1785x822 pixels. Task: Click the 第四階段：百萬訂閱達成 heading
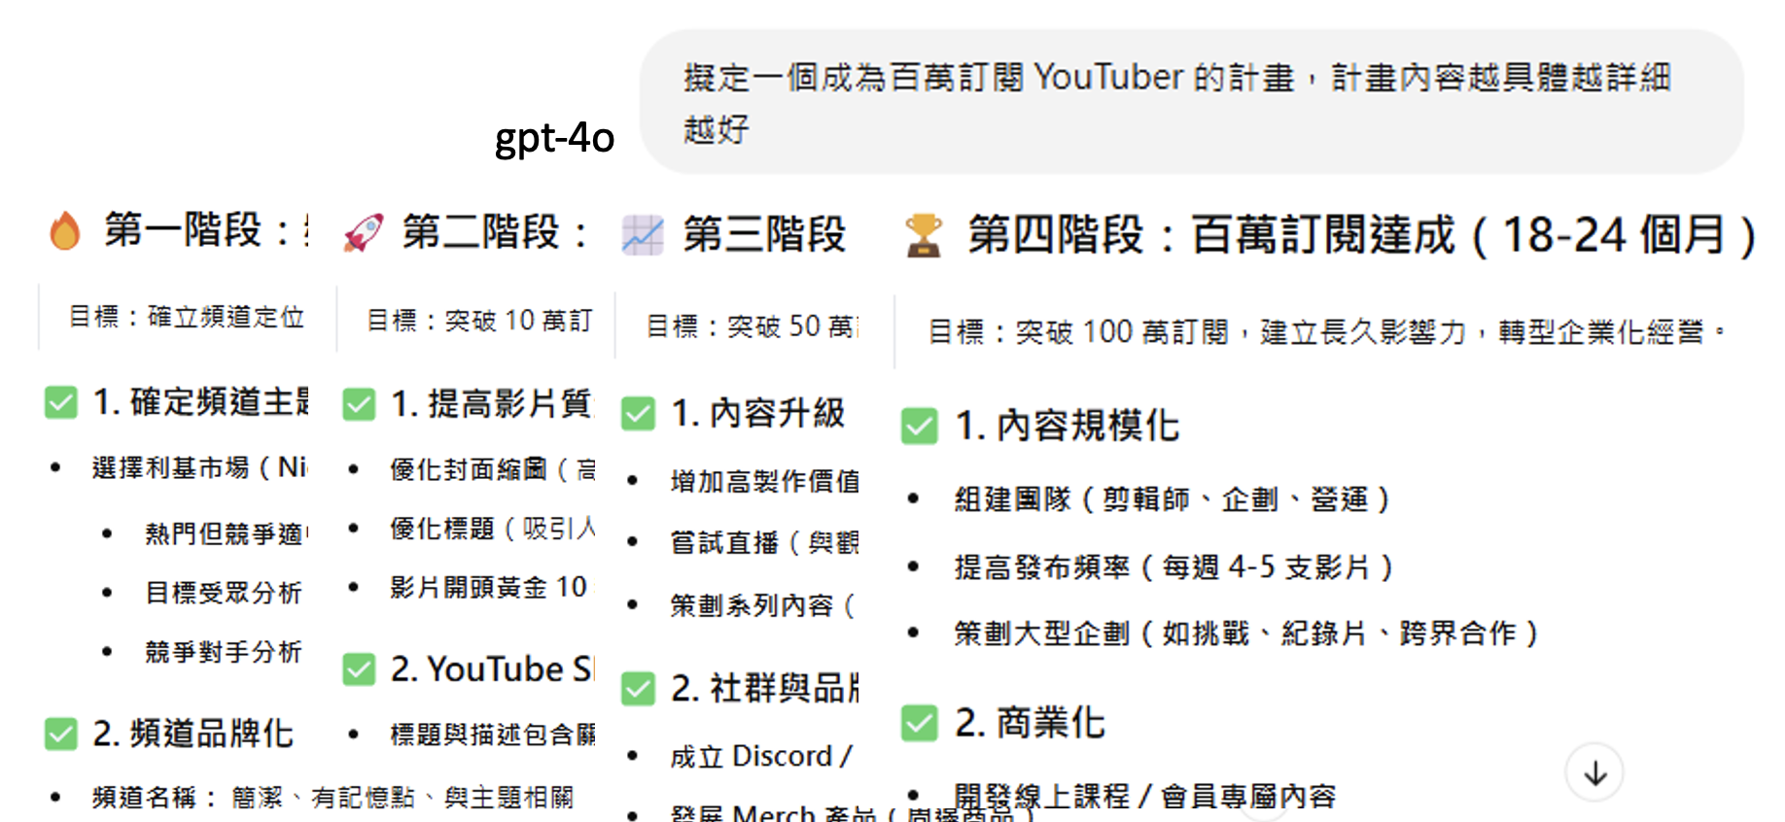1361,235
